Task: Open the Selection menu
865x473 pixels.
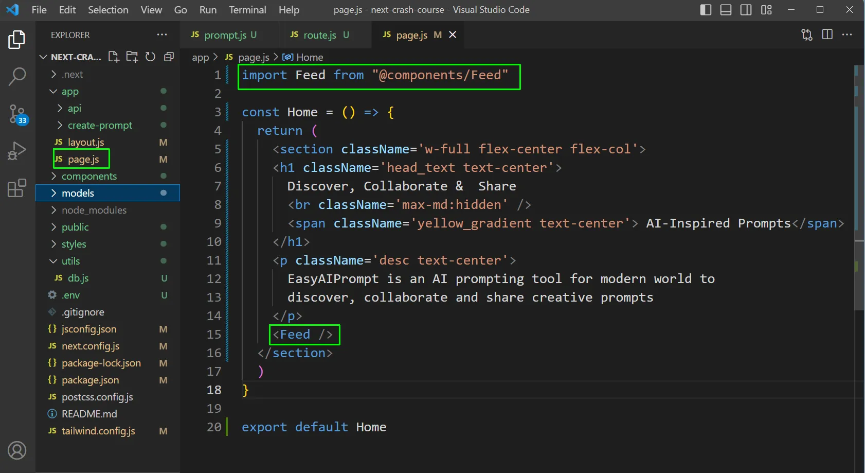Action: (x=108, y=10)
